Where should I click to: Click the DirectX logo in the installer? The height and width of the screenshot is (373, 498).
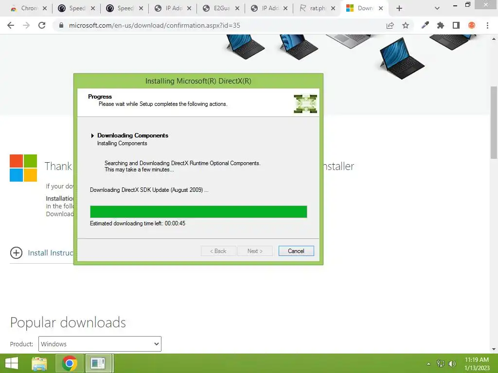click(305, 104)
